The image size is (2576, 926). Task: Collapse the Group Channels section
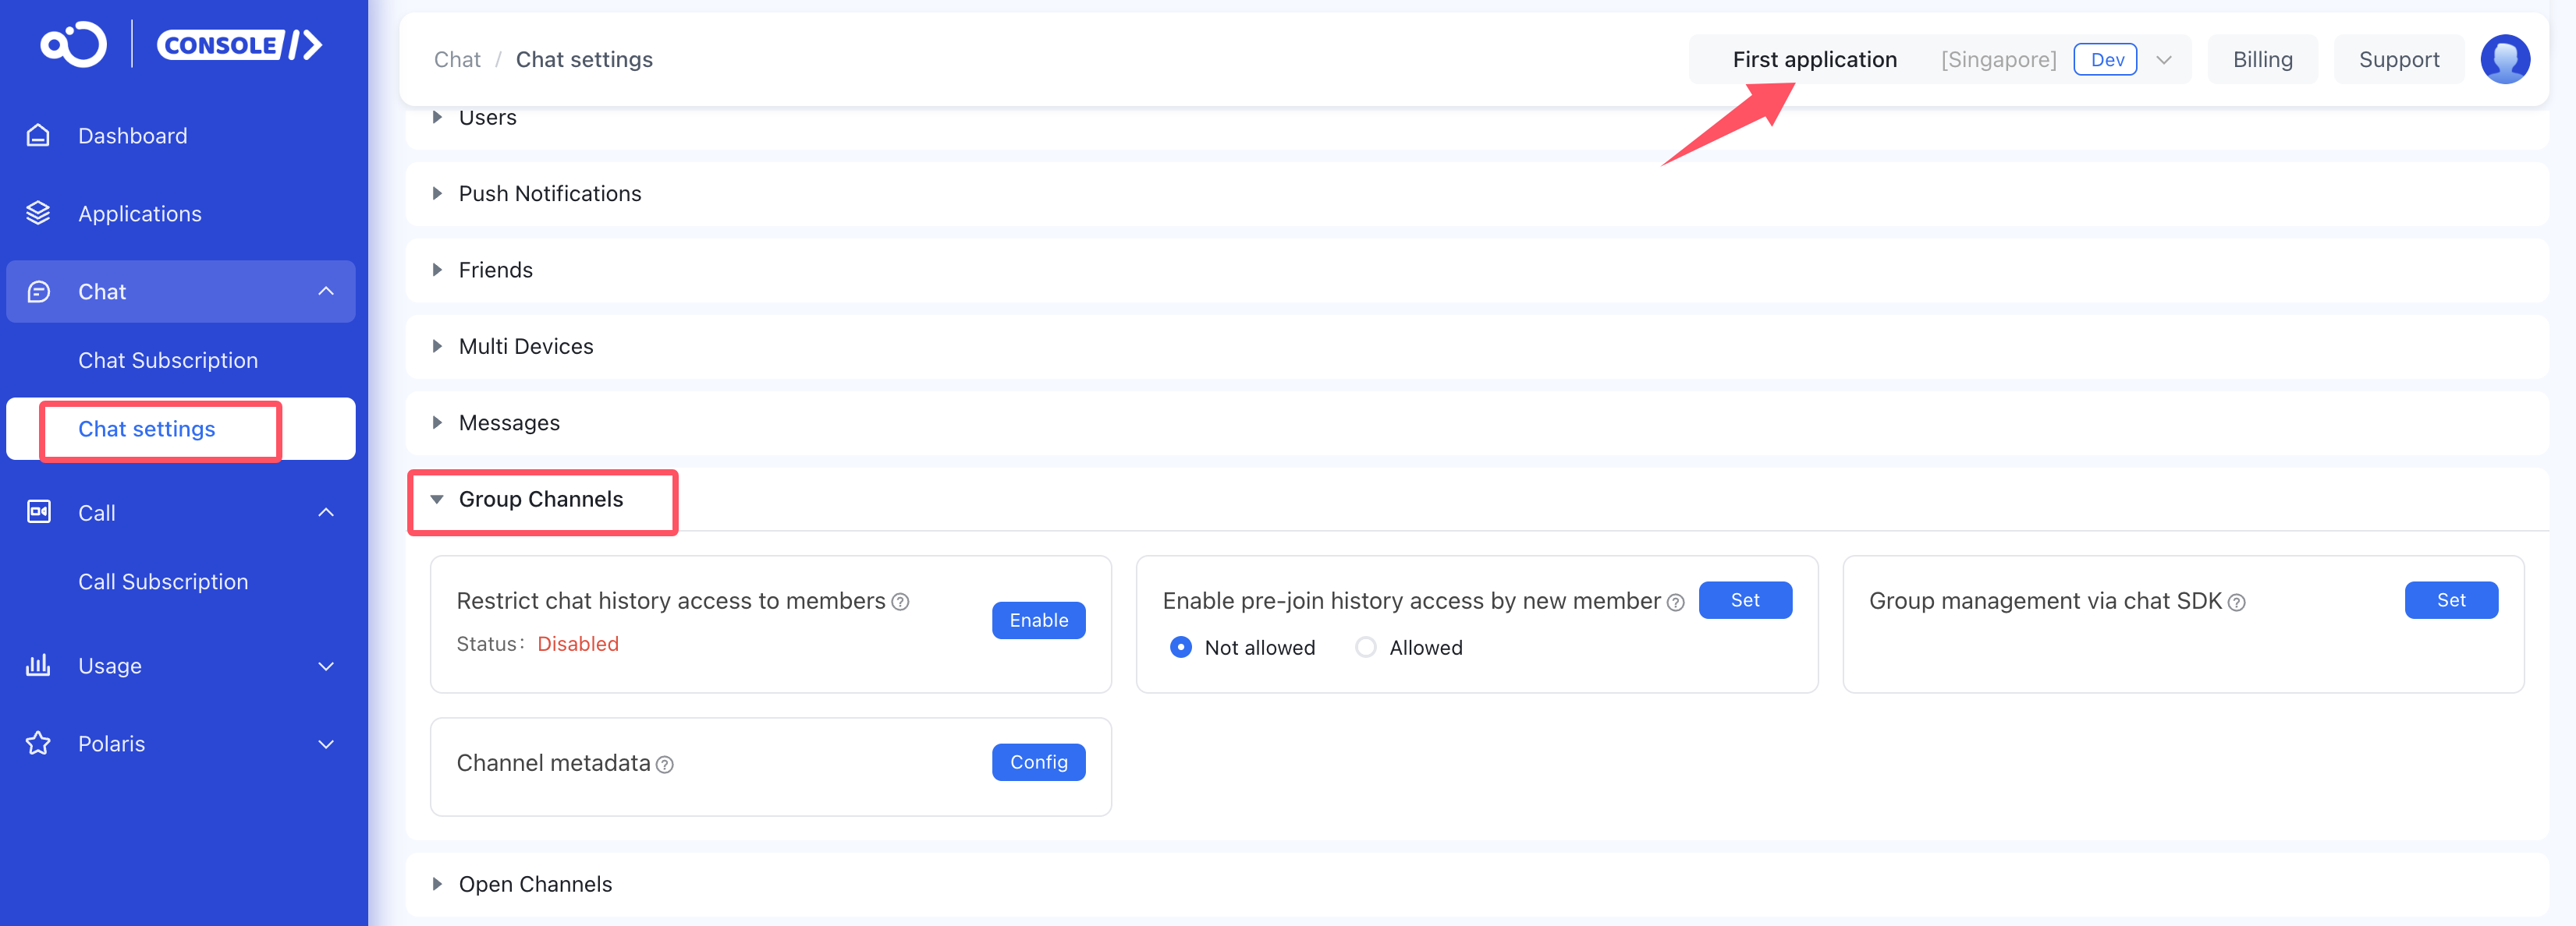540,500
